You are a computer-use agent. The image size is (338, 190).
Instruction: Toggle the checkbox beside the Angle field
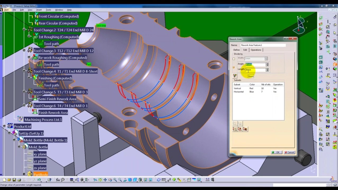click(234, 67)
